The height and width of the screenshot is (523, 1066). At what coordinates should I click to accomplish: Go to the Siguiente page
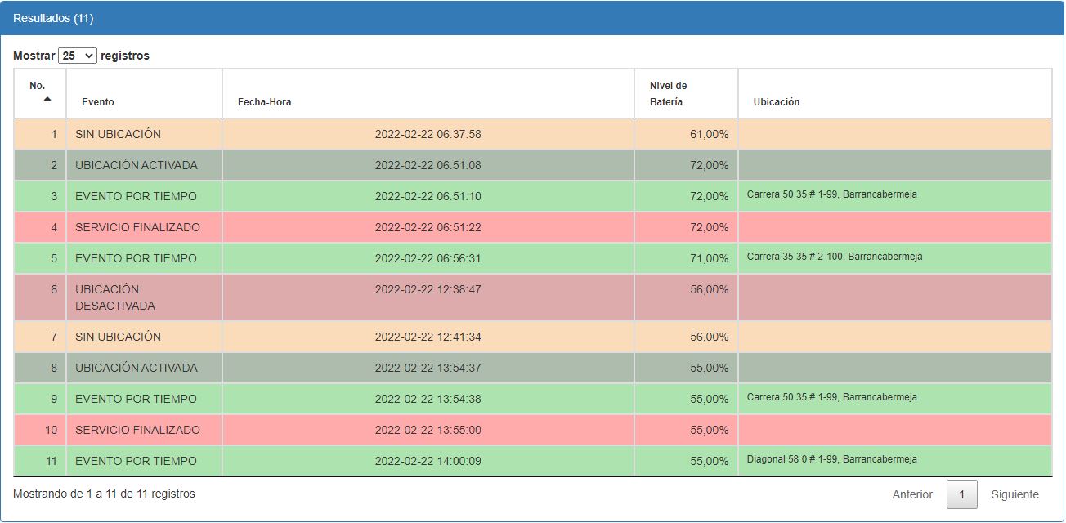click(x=1014, y=494)
